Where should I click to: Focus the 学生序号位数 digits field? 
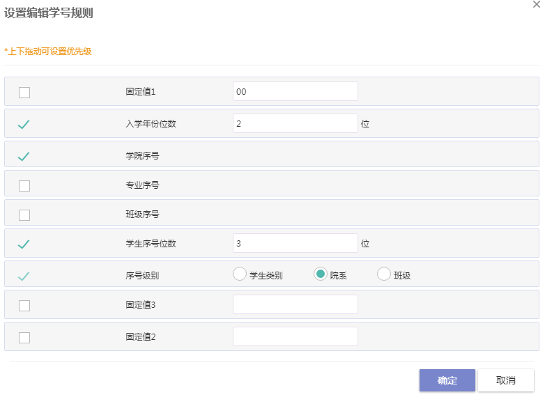(x=295, y=243)
